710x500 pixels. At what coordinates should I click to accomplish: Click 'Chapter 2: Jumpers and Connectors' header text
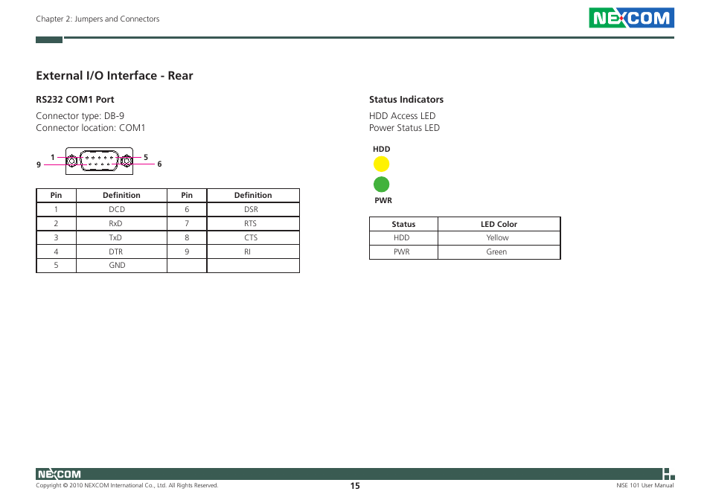click(x=97, y=19)
